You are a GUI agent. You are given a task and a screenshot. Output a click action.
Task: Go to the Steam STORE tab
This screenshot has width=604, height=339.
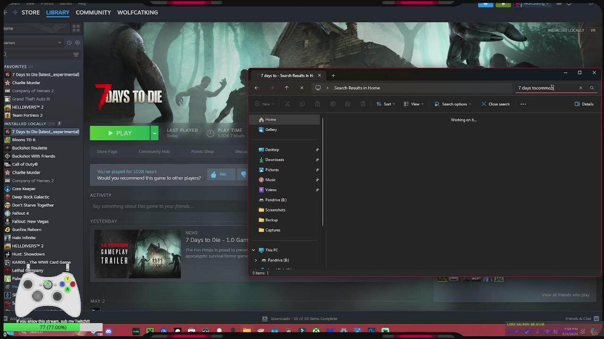(31, 12)
